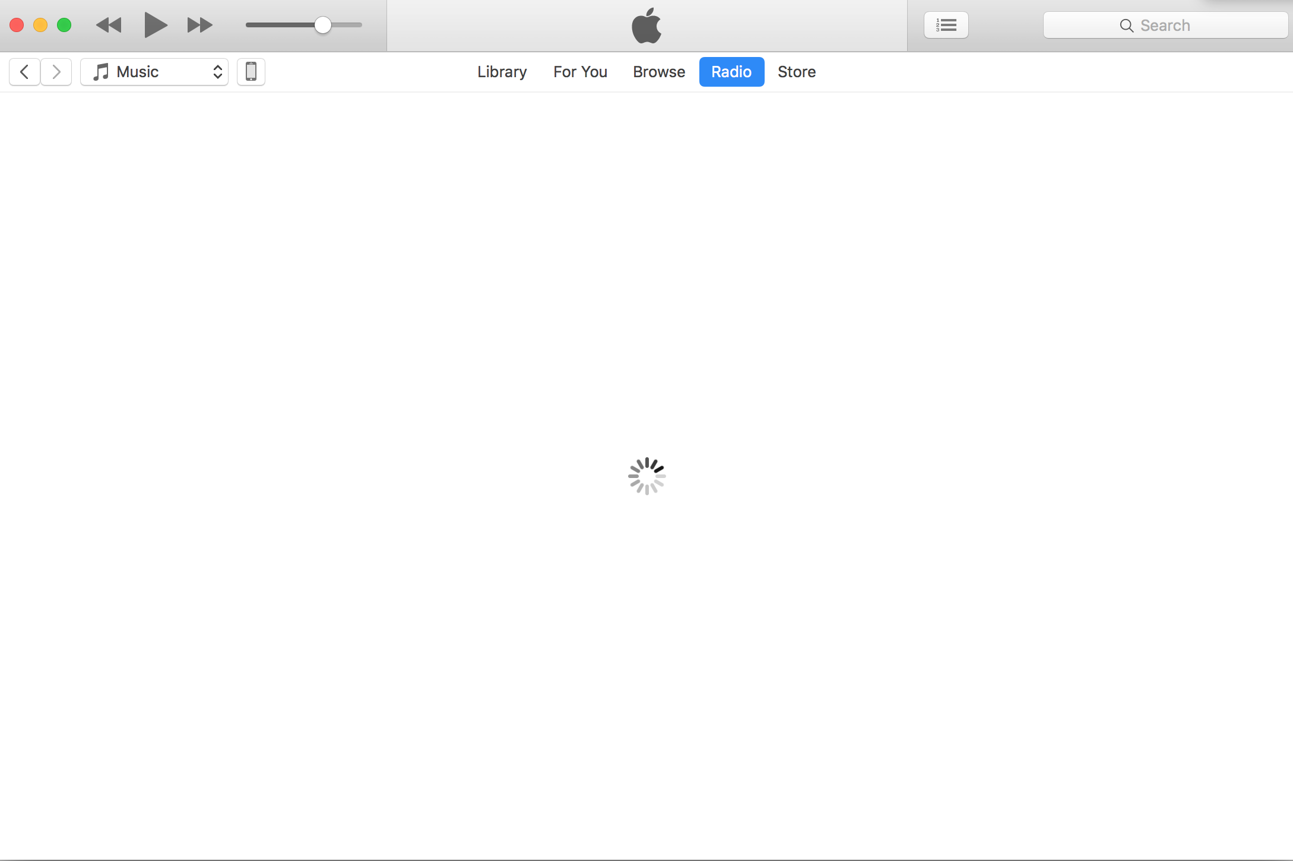Image resolution: width=1293 pixels, height=861 pixels.
Task: Click the magnifying glass search icon
Action: click(1126, 26)
